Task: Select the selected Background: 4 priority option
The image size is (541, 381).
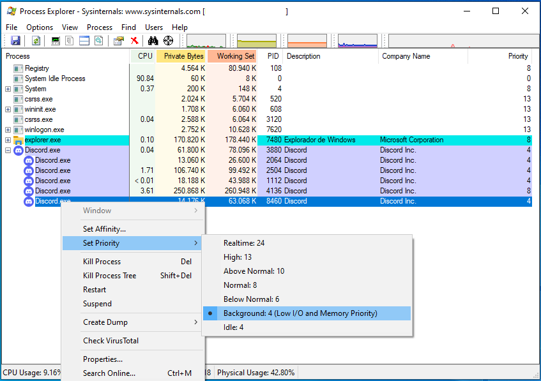Action: point(300,313)
